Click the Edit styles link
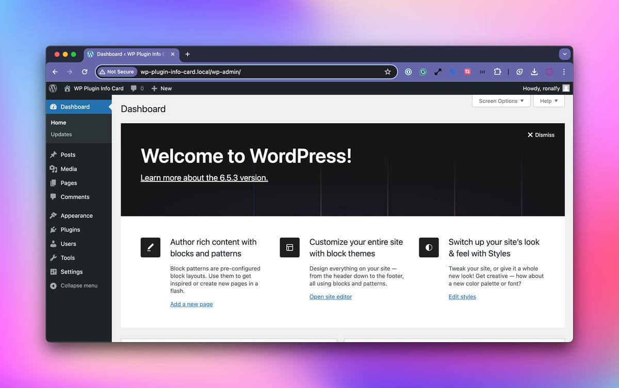Screen dimensions: 619x388 (x=462, y=297)
